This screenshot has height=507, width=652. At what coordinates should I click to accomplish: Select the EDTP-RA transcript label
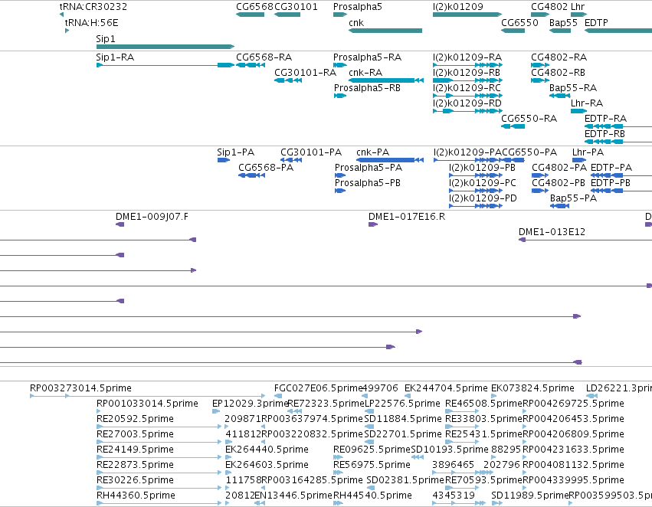point(605,119)
